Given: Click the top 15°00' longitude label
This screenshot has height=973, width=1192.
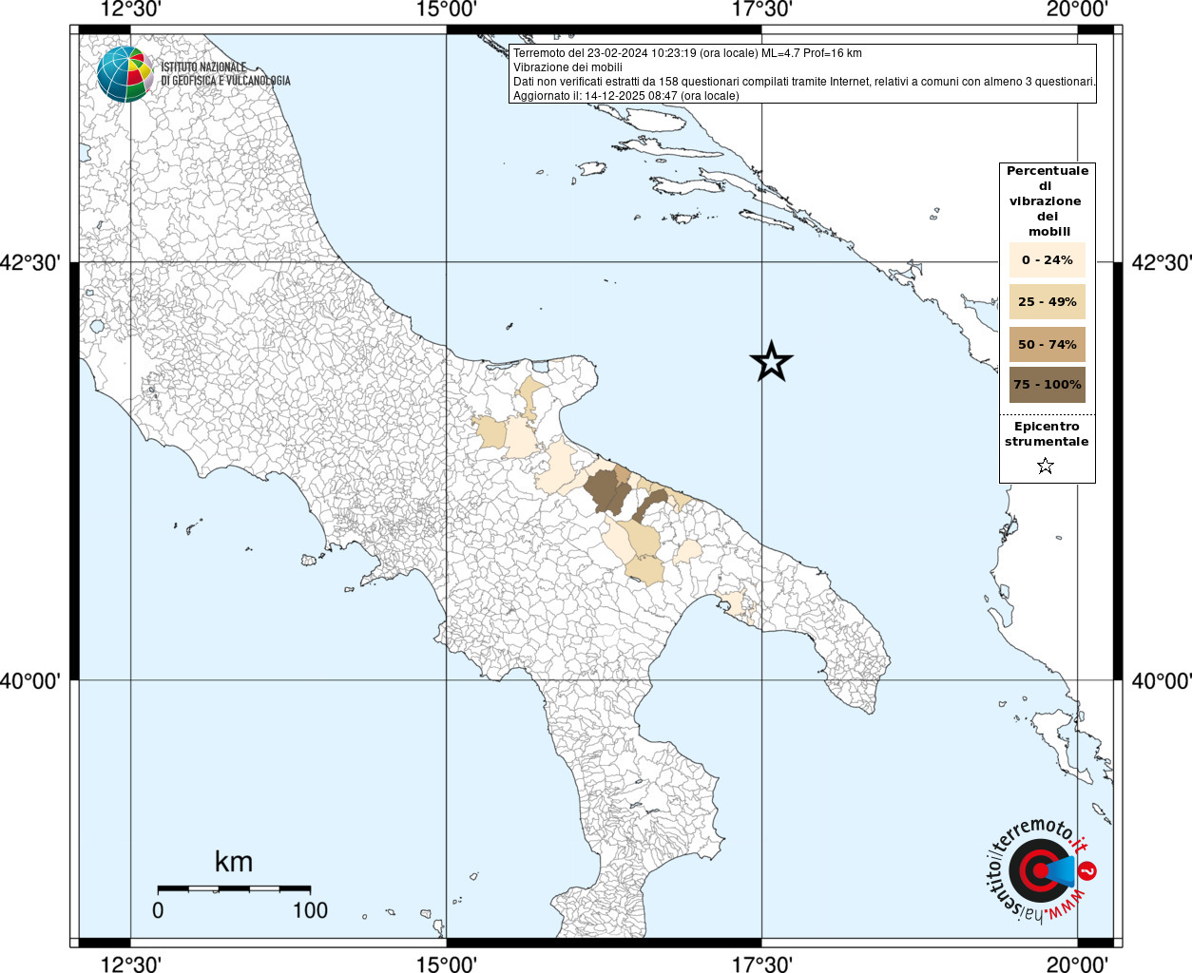Looking at the screenshot, I should [446, 10].
